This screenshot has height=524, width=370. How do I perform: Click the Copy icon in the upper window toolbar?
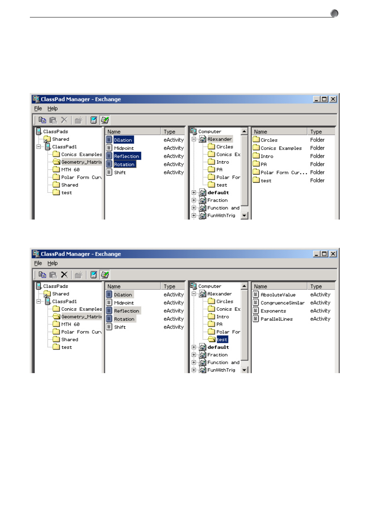click(x=42, y=120)
